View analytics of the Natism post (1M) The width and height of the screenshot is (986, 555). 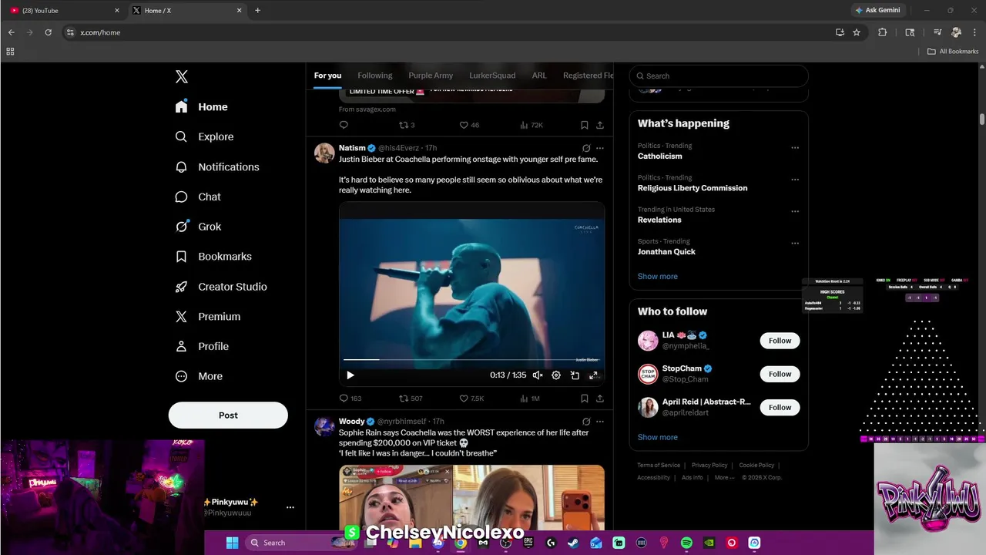(529, 399)
